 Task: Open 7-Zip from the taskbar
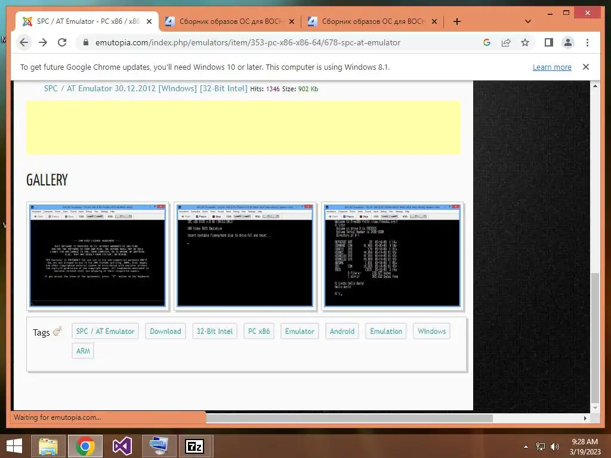195,446
